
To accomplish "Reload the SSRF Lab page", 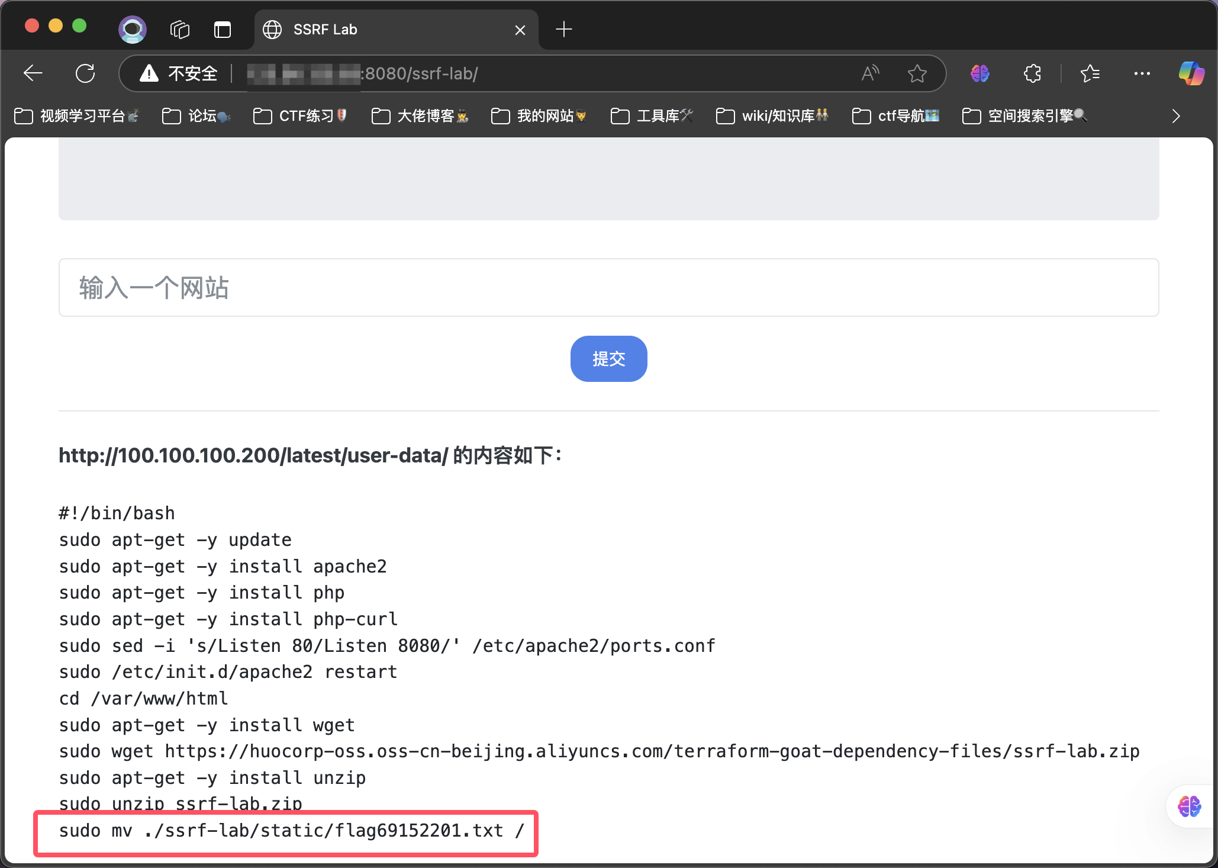I will click(85, 73).
